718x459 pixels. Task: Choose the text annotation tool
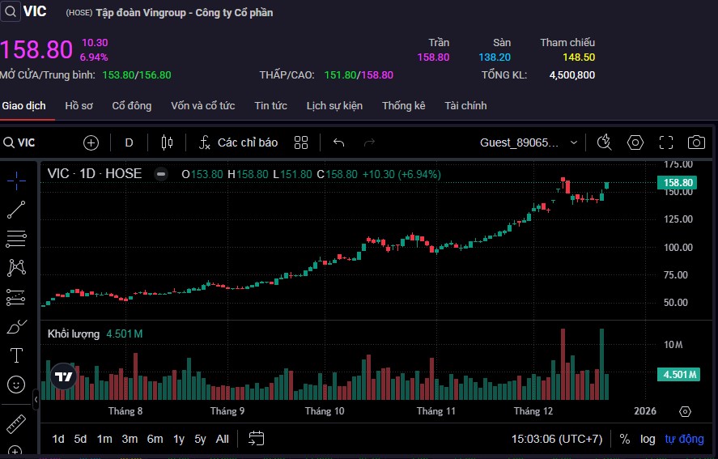click(16, 355)
